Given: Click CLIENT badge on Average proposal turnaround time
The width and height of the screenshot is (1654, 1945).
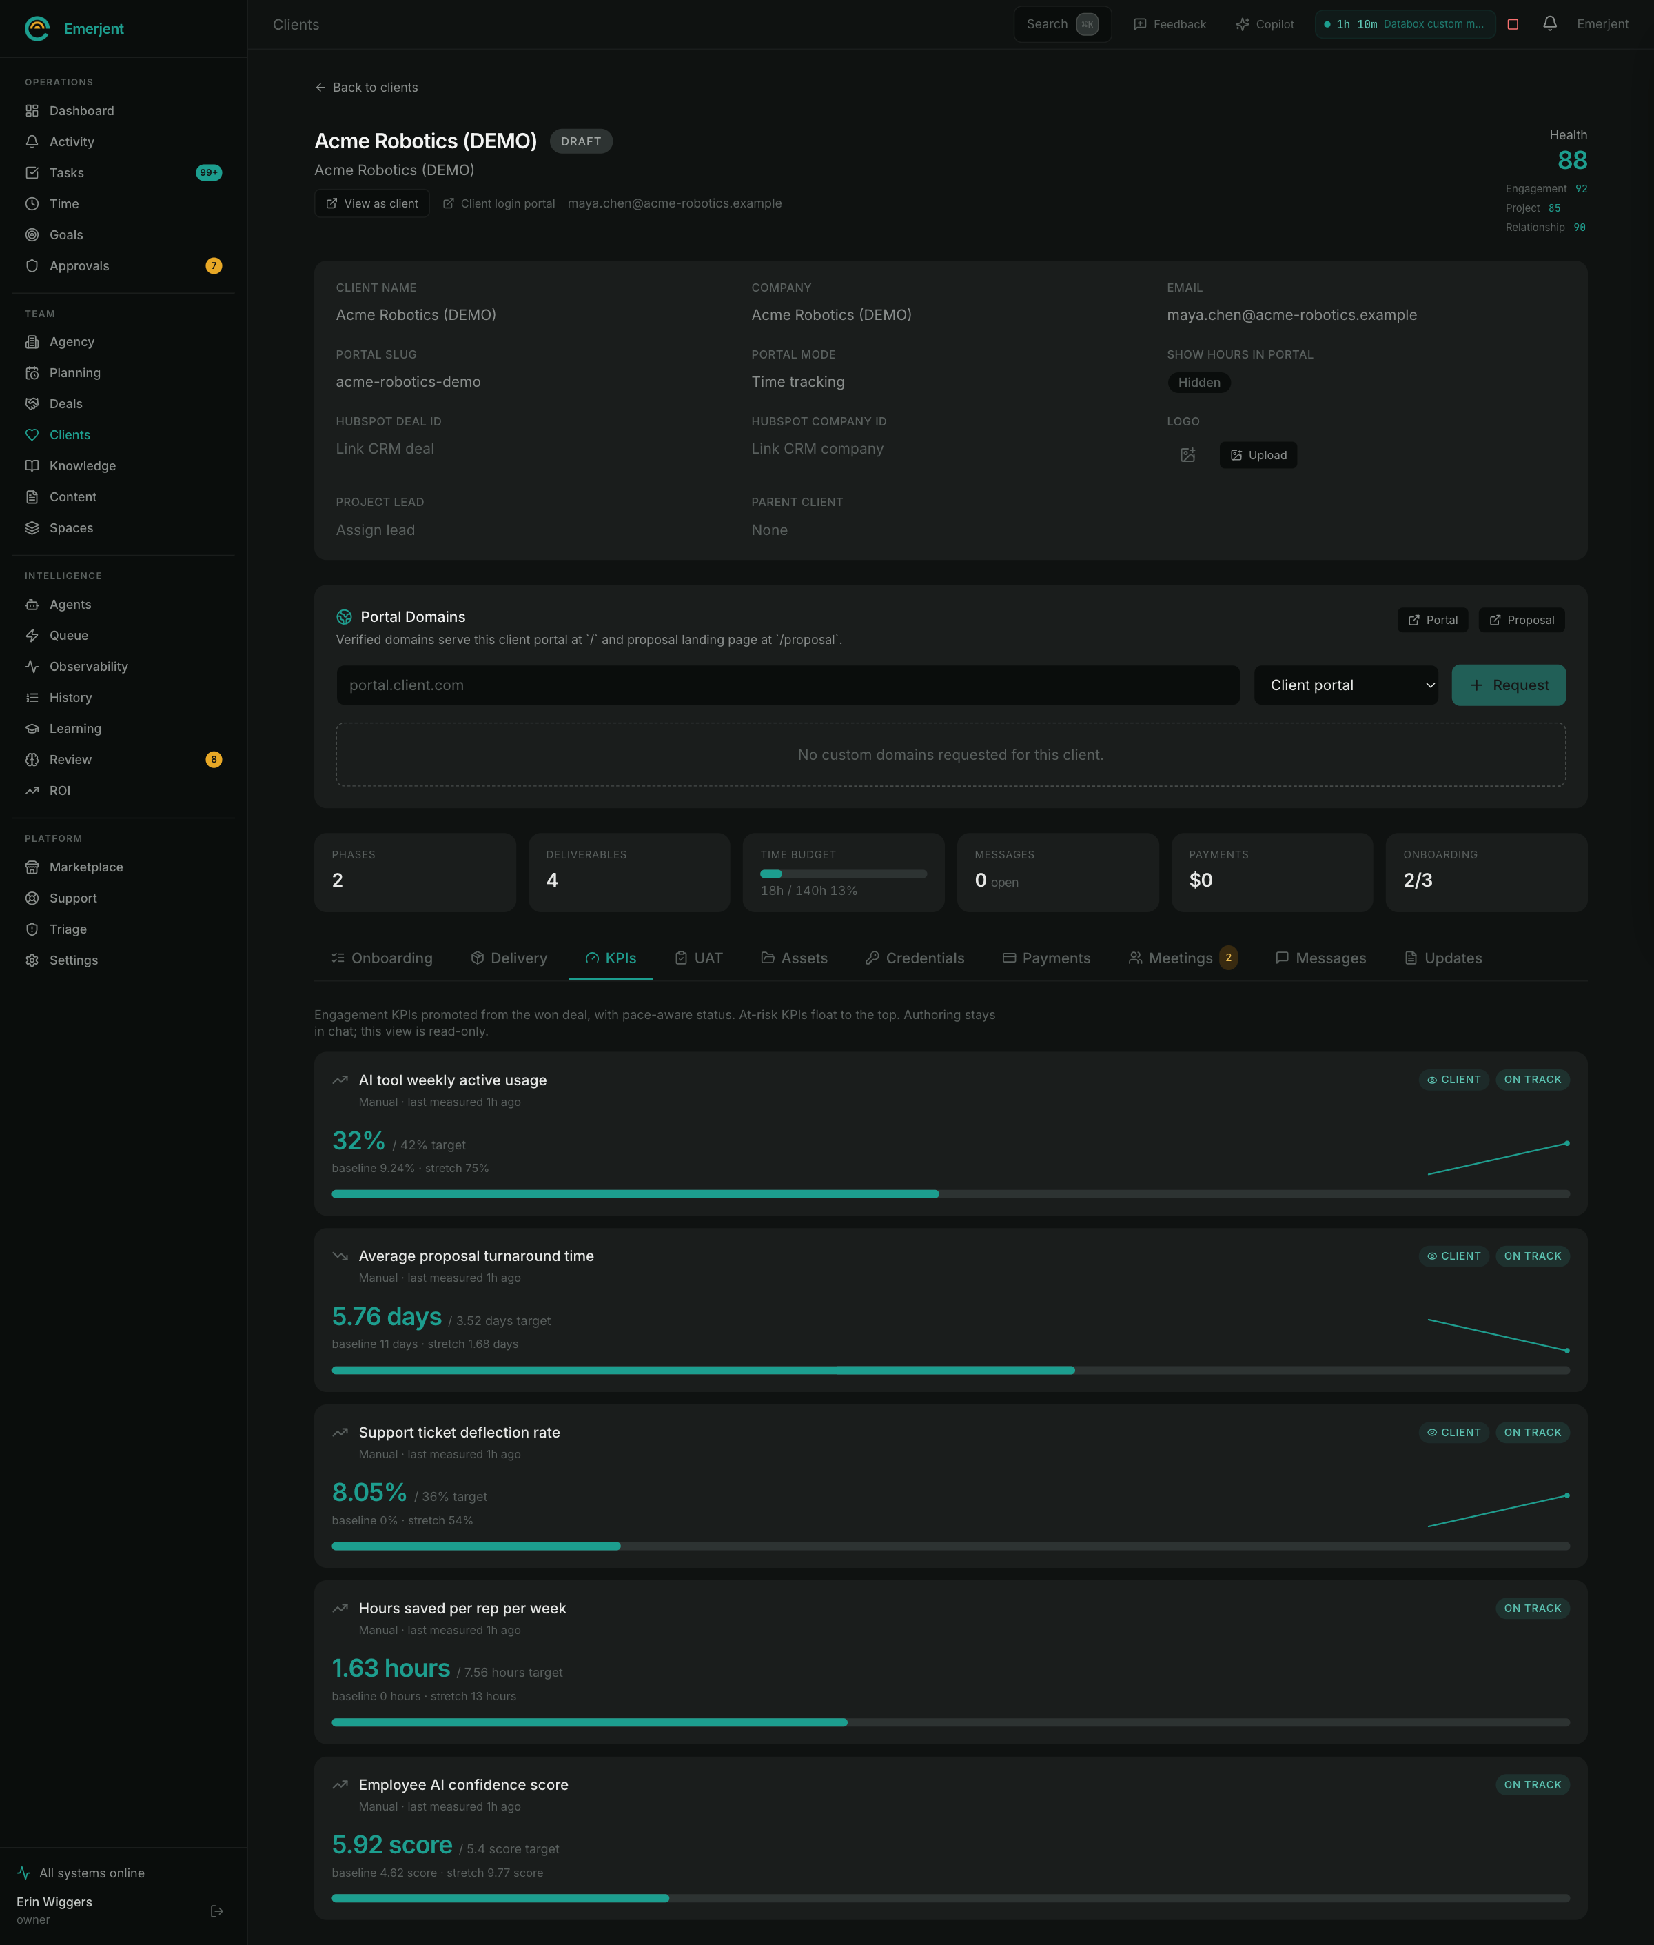Looking at the screenshot, I should click(x=1453, y=1256).
